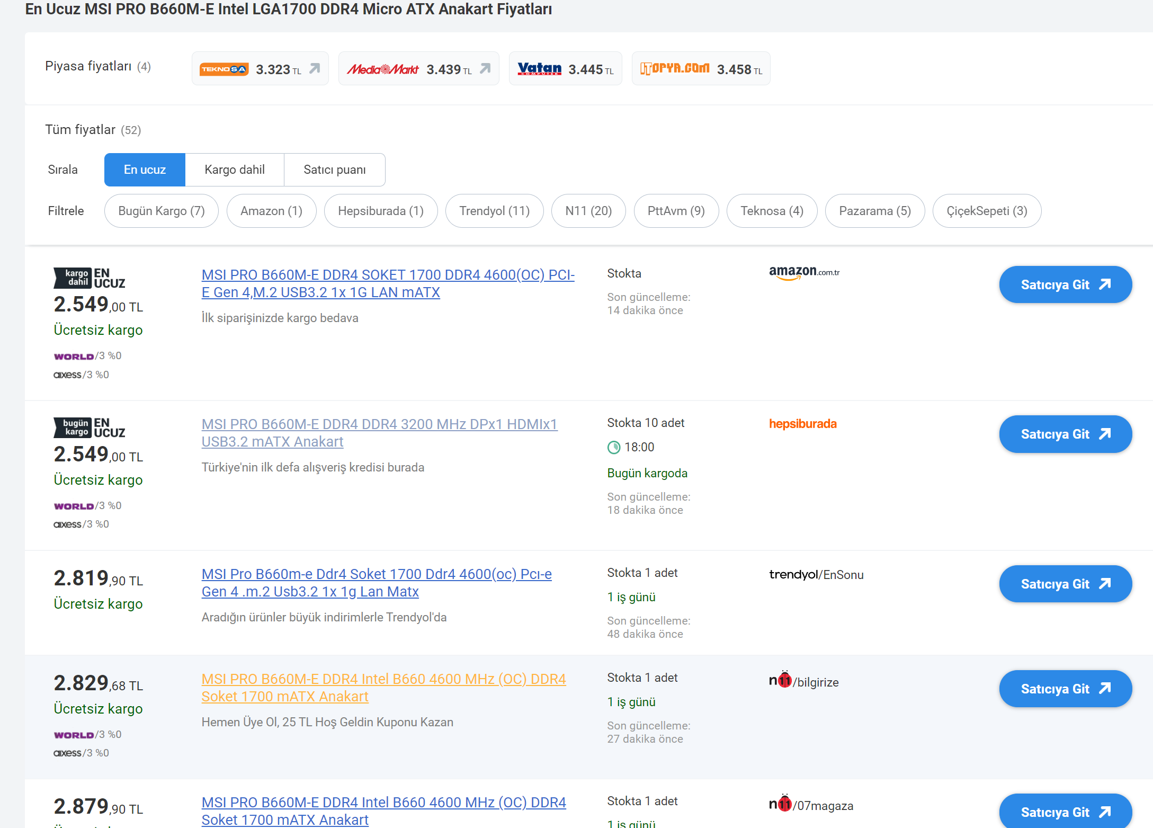Click the trendyol/EnSonu seller logo
Viewport: 1153px width, 828px height.
tap(816, 575)
